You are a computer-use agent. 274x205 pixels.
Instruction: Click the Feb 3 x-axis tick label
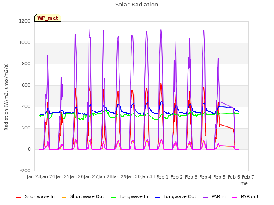191,177
